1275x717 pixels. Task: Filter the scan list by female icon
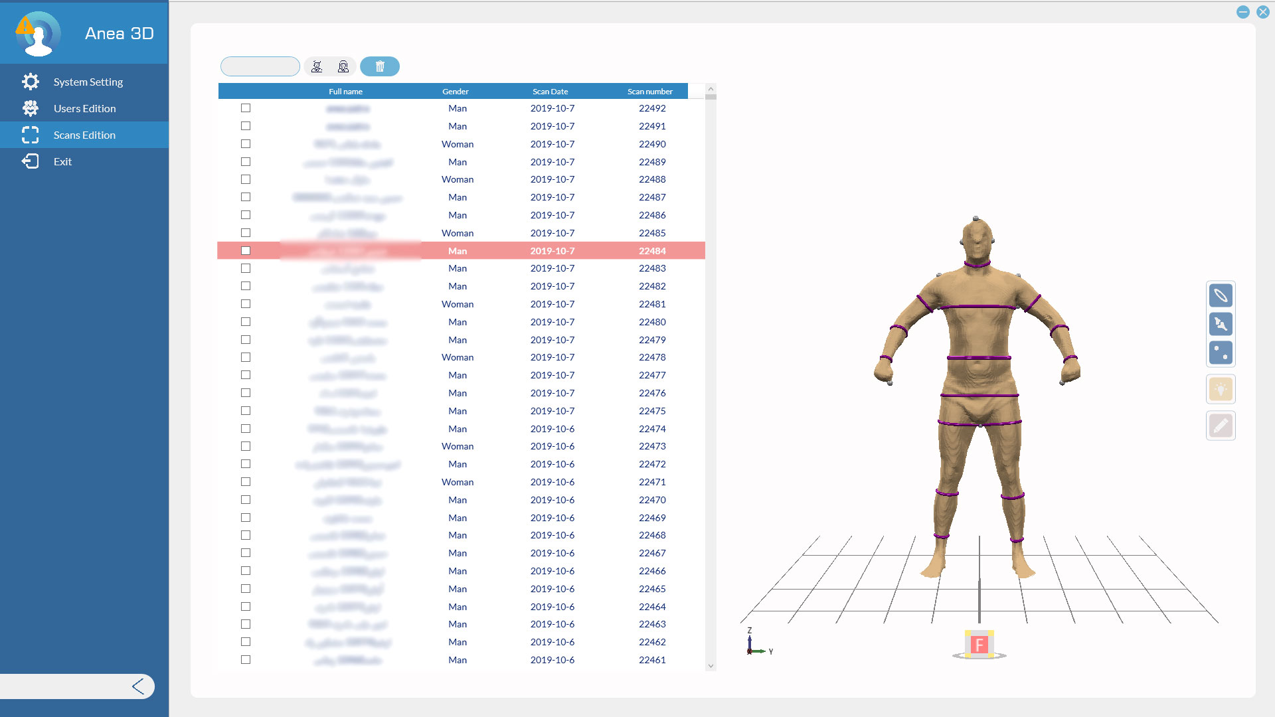[x=343, y=66]
